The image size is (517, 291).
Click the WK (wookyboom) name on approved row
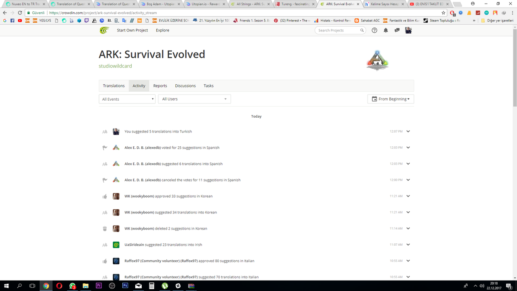pyautogui.click(x=139, y=196)
